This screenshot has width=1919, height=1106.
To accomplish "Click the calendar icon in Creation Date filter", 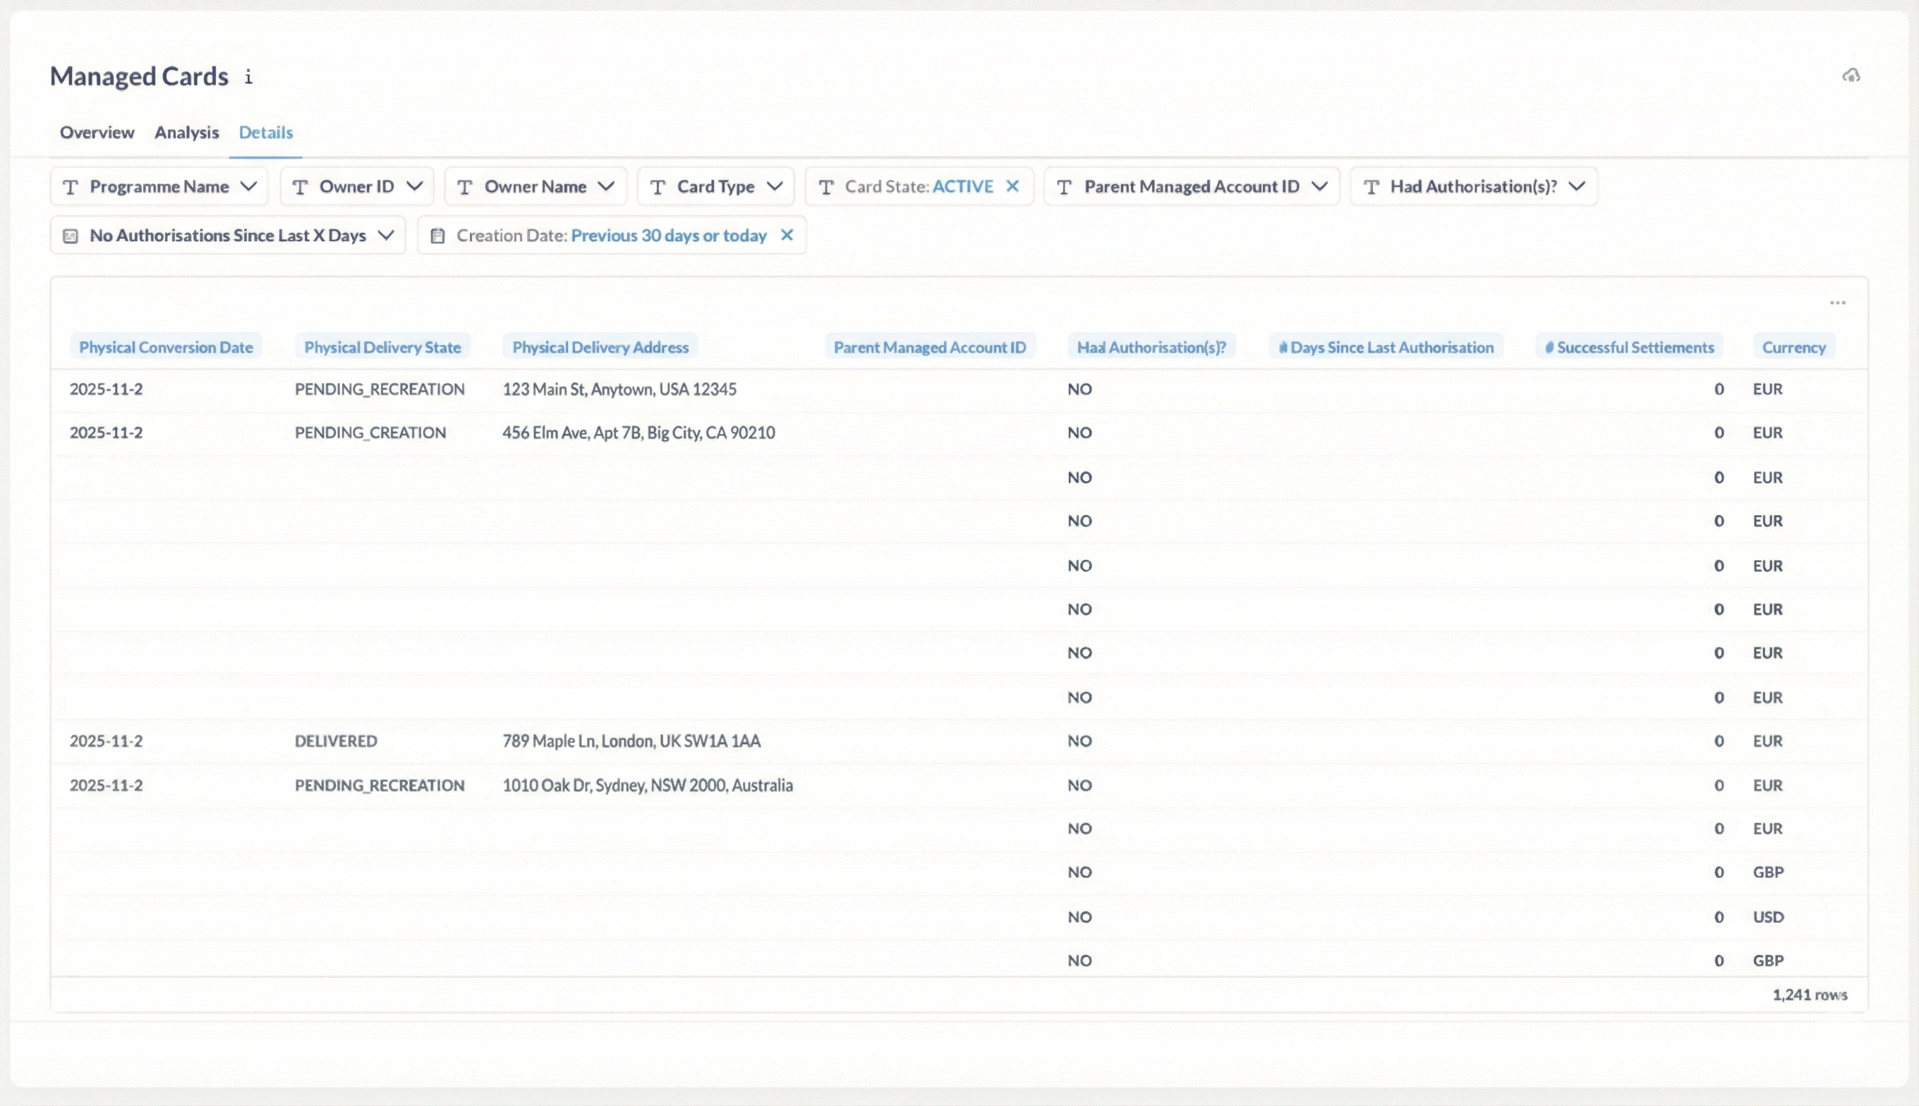I will (x=437, y=236).
